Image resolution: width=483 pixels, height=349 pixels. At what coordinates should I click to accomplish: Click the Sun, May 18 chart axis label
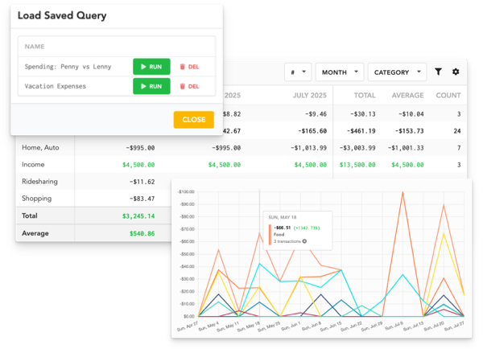click(249, 326)
